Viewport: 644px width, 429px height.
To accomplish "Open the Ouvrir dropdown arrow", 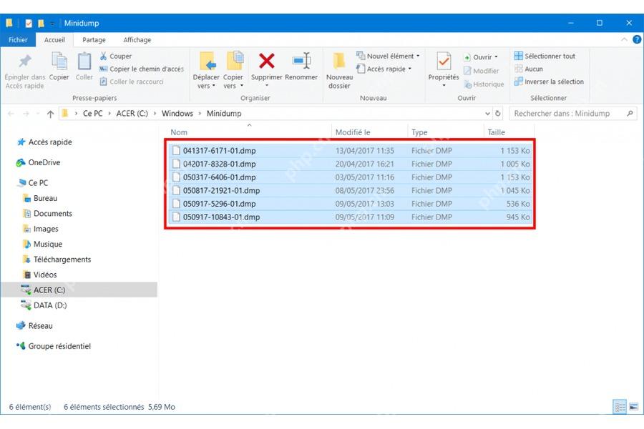I will [497, 56].
